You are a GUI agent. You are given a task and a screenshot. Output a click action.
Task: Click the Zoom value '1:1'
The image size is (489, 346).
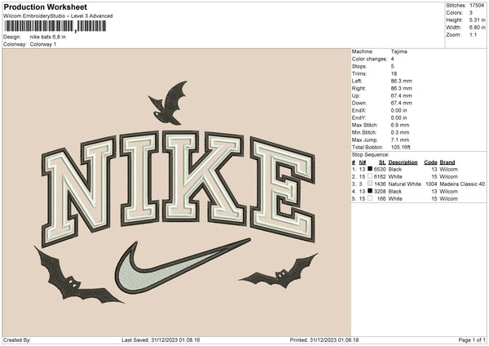point(473,34)
